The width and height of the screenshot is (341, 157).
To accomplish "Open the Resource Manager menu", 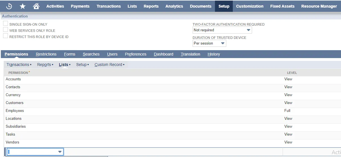I will pos(319,6).
